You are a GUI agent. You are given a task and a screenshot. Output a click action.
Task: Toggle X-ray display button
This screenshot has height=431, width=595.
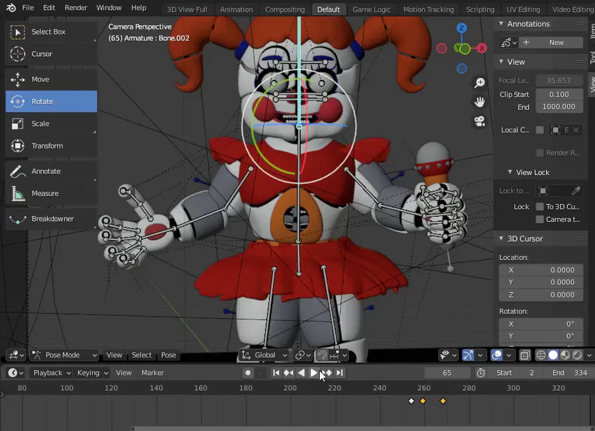point(525,355)
